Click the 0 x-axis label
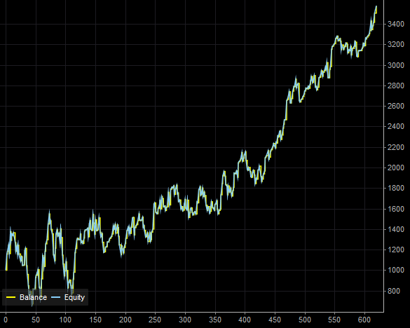Viewport: 410px width, 328px height. (x=6, y=320)
